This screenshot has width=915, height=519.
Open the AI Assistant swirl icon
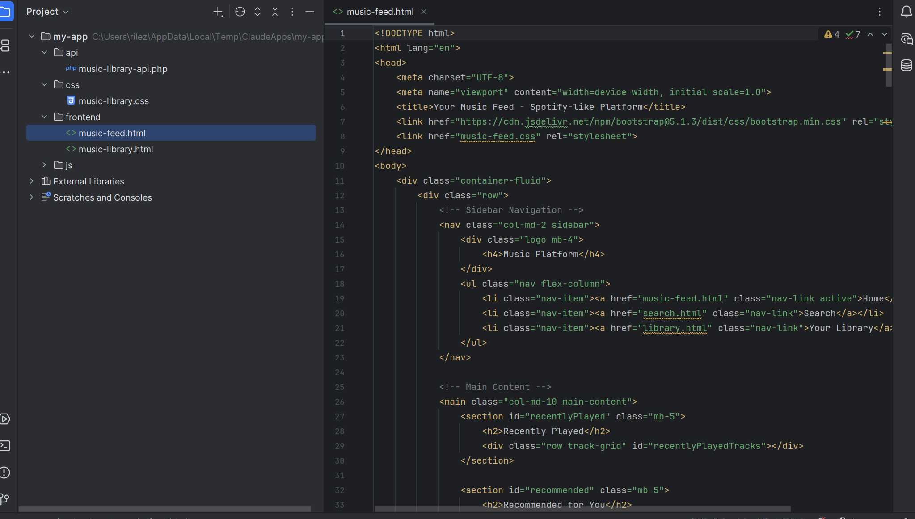906,39
